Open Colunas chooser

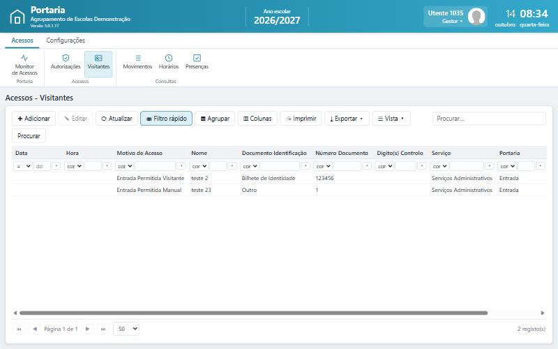click(x=257, y=119)
